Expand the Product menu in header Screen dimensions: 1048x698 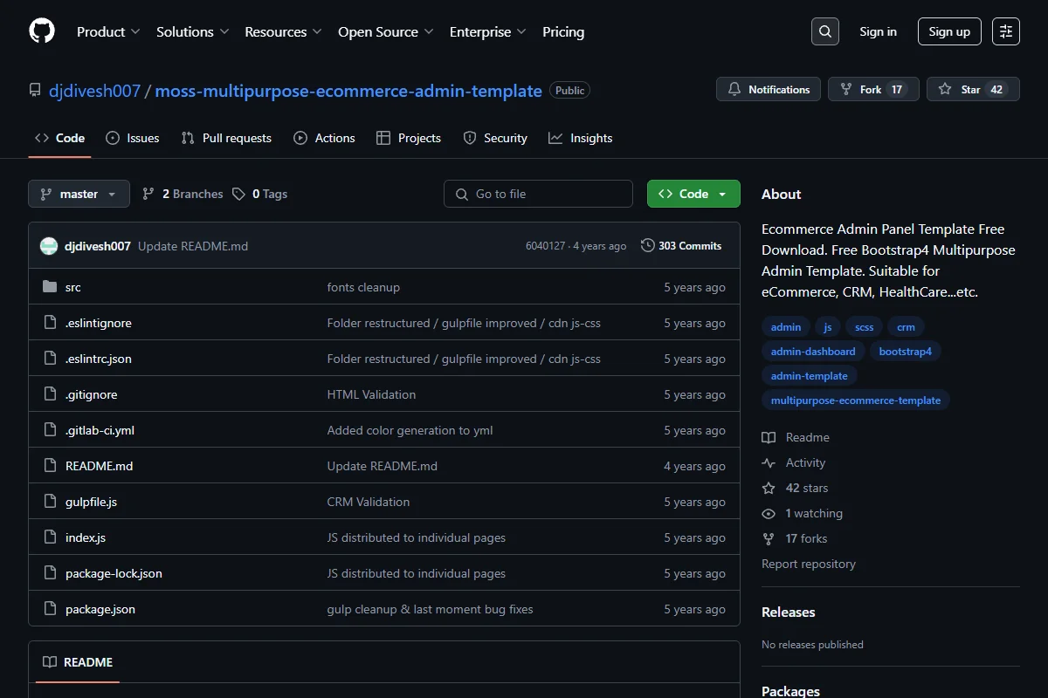(108, 31)
